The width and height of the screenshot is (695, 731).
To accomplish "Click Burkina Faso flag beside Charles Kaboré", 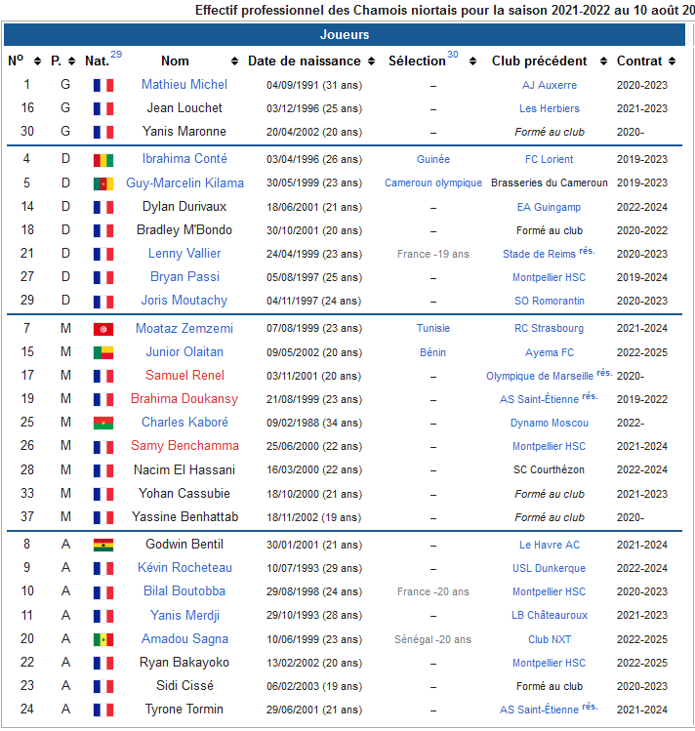I will pyautogui.click(x=103, y=423).
